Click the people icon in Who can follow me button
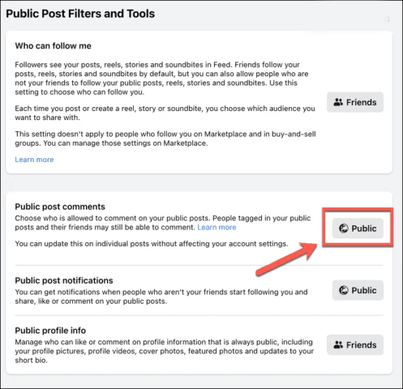The height and width of the screenshot is (389, 403). (x=338, y=102)
